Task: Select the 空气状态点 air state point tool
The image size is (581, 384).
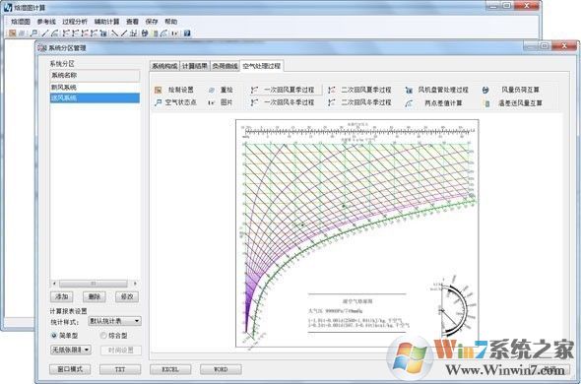Action: tap(175, 102)
